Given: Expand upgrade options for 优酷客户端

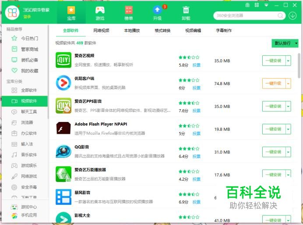Looking at the screenshot, I should pos(288,84).
